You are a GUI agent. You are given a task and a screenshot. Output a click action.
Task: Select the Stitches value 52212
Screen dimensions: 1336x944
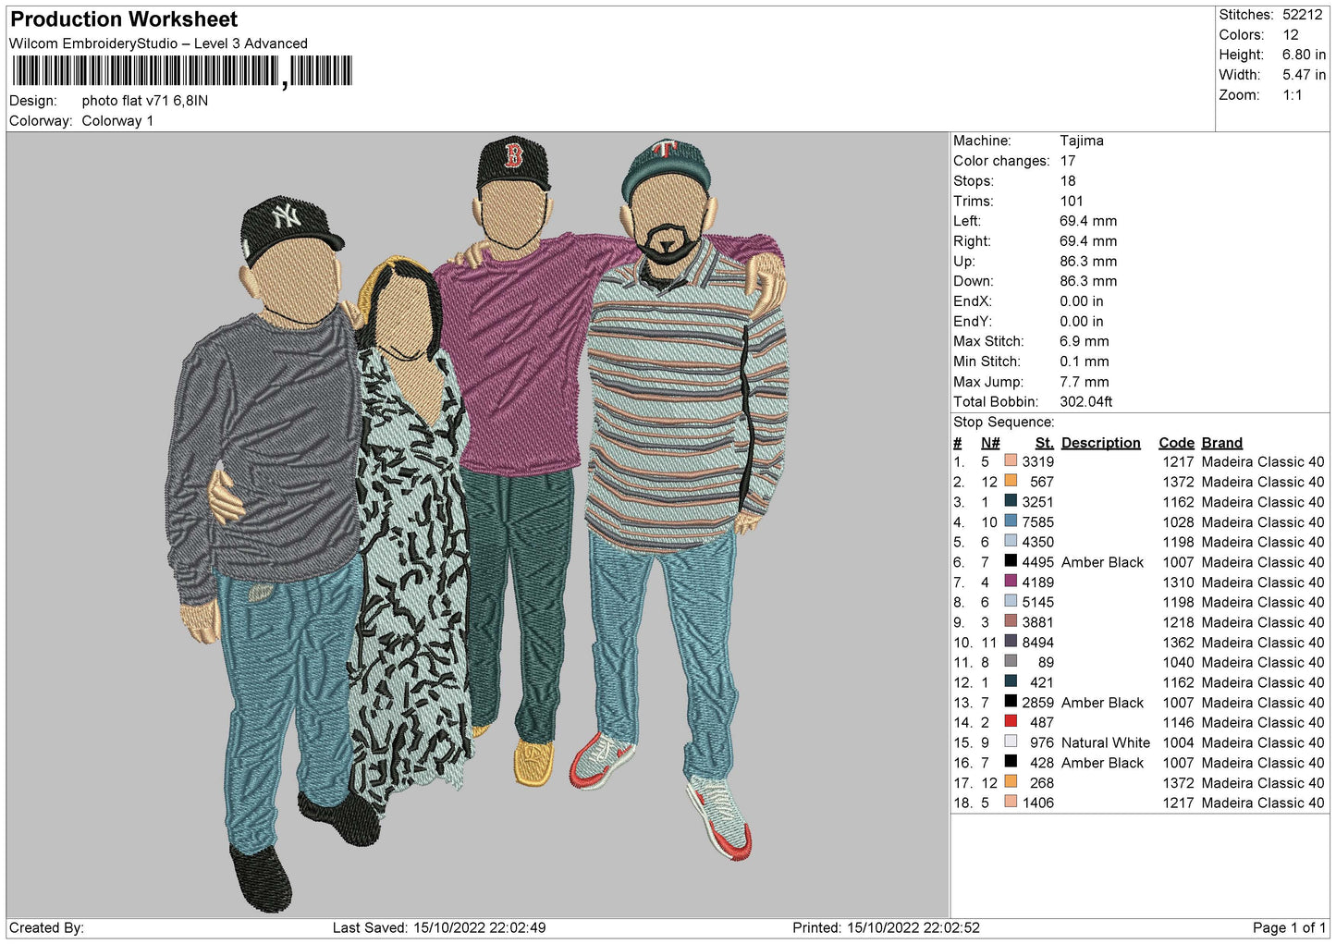tap(1302, 15)
